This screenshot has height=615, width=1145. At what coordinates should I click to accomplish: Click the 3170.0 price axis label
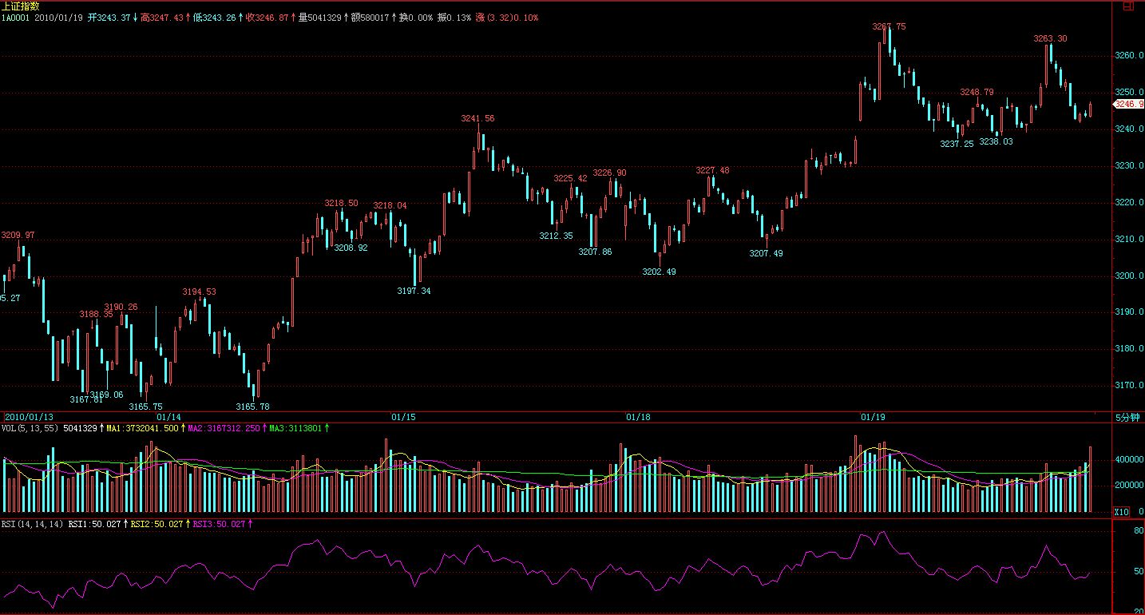(x=1130, y=386)
